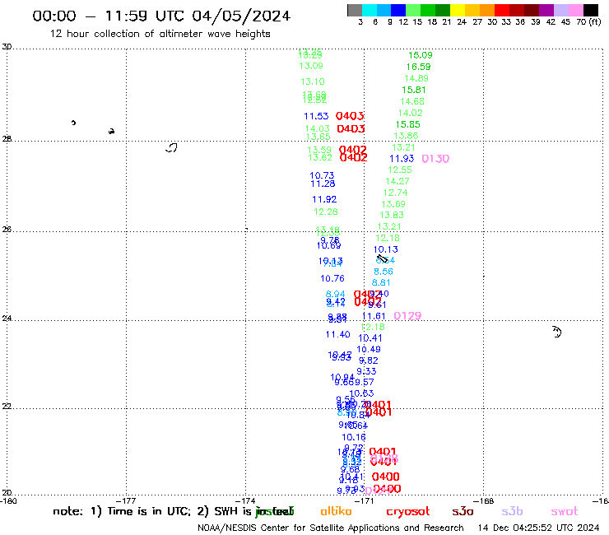This screenshot has height=535, width=609.
Task: Click the '70 (ft)' legend label
Action: (x=588, y=21)
